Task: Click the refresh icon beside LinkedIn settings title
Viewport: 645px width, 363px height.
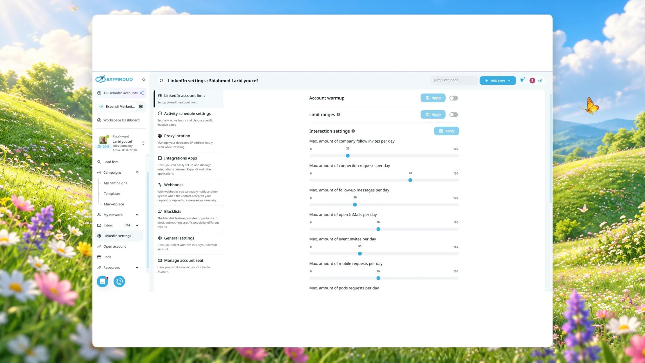Action: pos(161,81)
